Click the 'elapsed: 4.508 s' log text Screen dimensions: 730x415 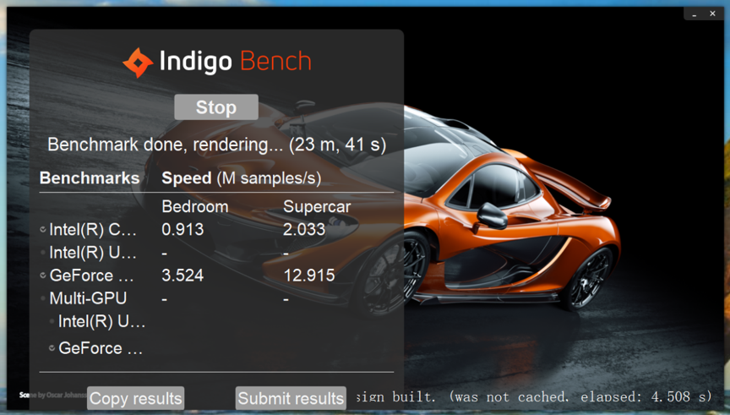646,397
